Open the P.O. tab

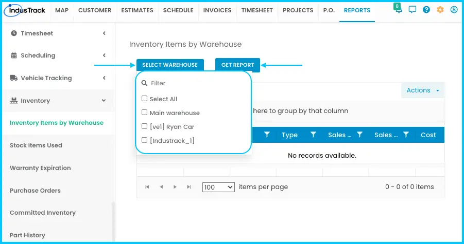click(x=329, y=10)
